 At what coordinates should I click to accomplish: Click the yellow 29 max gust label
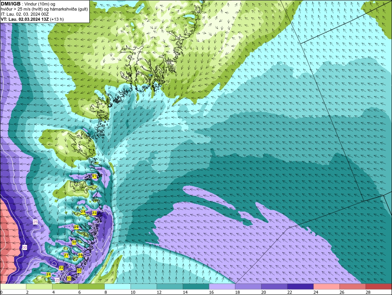click(83, 212)
